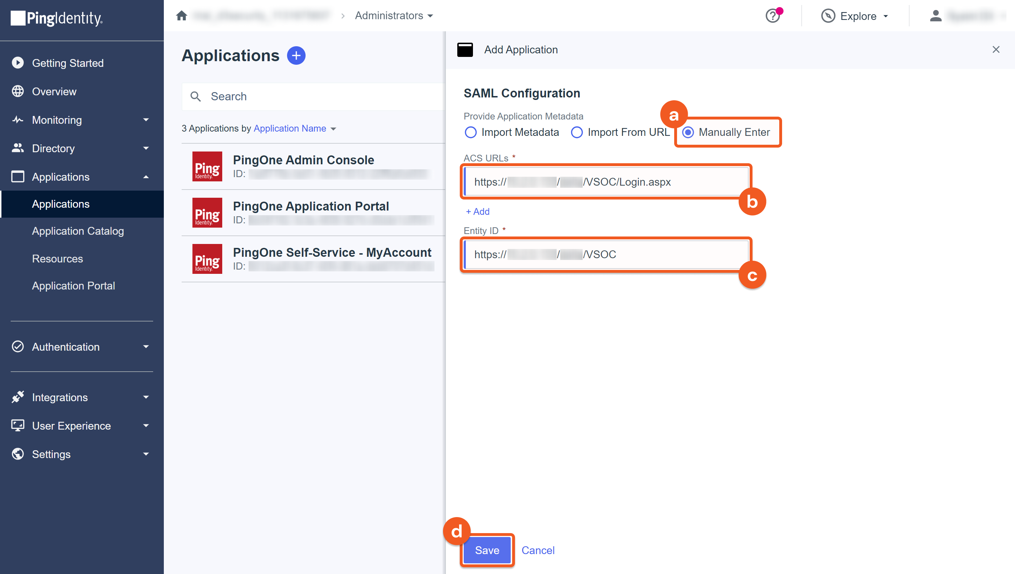Click the applications Search field
This screenshot has height=574, width=1015.
point(313,96)
